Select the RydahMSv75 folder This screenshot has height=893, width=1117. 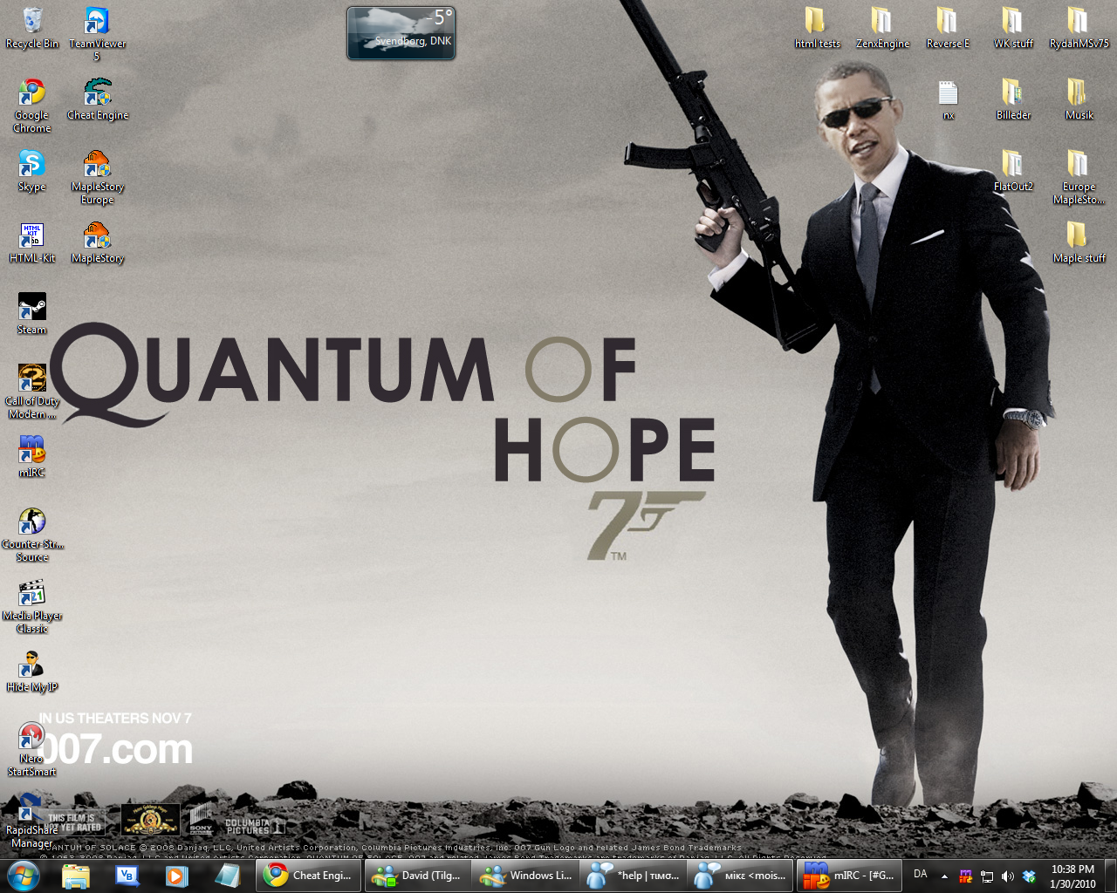click(x=1079, y=28)
